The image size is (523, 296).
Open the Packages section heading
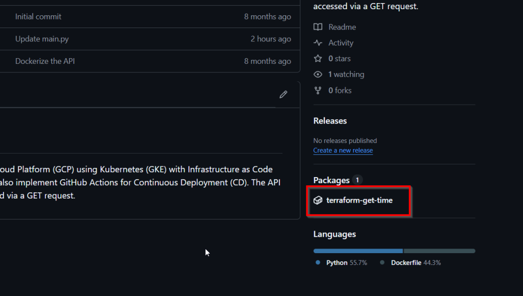331,180
